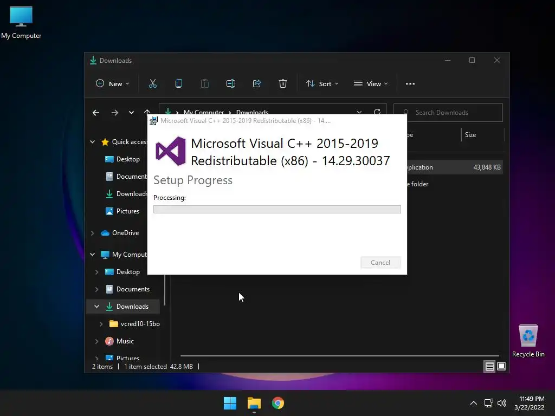Click the Visual Studio logo in setup dialog
The width and height of the screenshot is (555, 416).
click(171, 151)
